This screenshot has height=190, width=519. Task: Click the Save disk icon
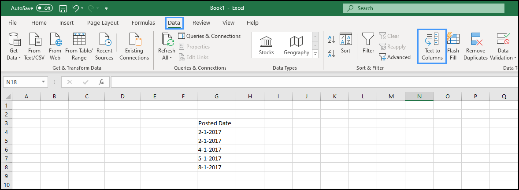point(63,8)
